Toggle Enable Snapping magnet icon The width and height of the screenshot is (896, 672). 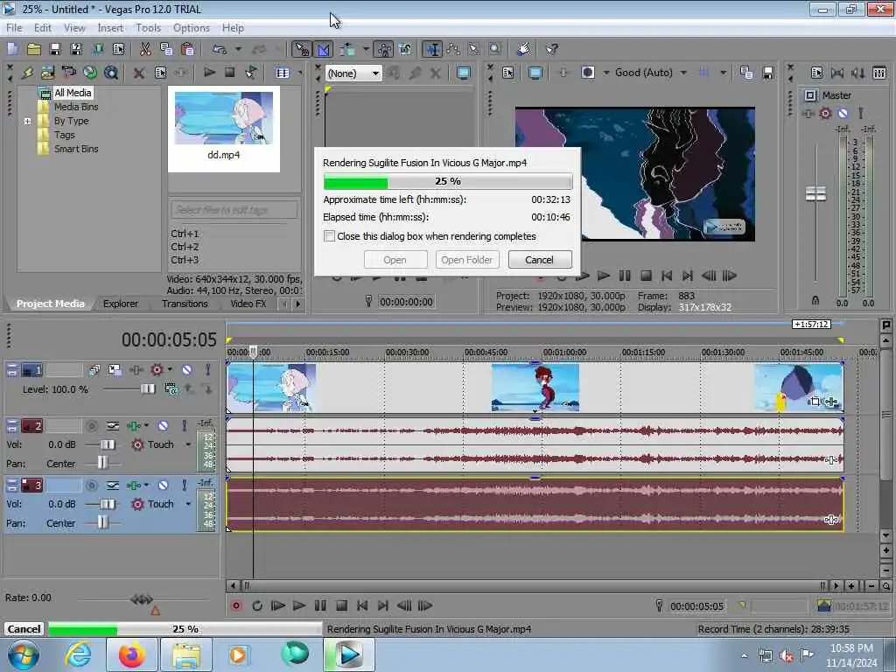301,49
